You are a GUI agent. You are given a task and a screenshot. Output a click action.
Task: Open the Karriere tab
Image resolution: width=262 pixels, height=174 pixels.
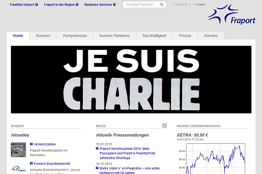211,36
